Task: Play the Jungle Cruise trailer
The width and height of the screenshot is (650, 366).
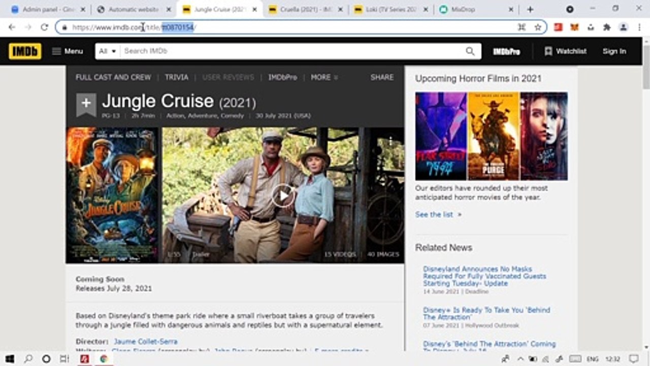Action: tap(283, 195)
